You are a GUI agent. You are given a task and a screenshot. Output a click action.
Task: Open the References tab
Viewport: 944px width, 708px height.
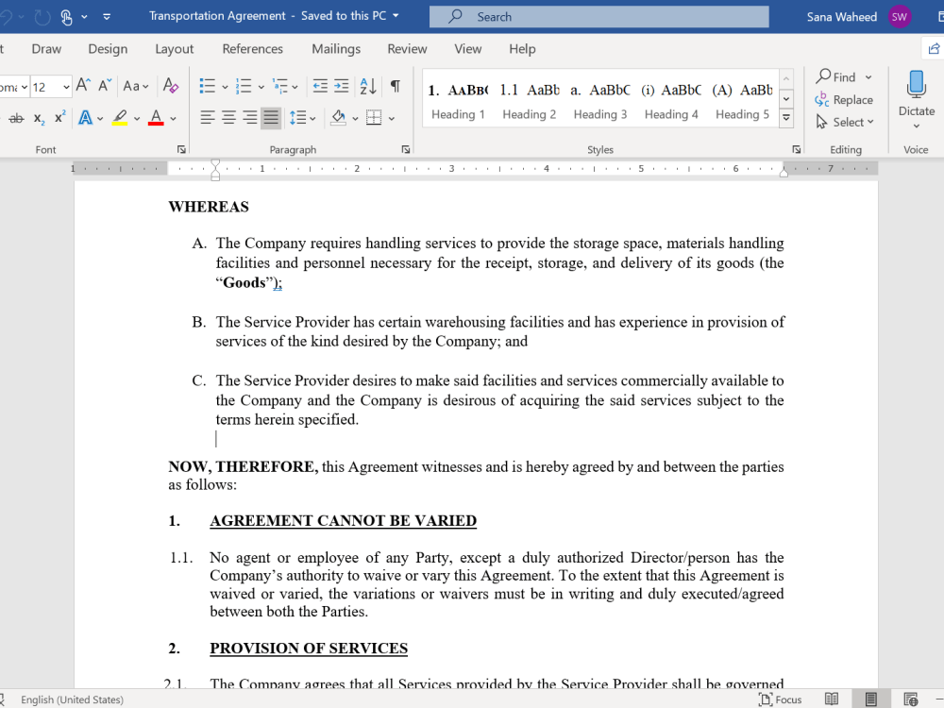coord(252,49)
